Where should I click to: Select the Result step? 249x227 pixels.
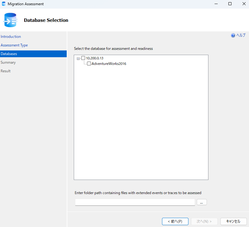tap(6, 71)
